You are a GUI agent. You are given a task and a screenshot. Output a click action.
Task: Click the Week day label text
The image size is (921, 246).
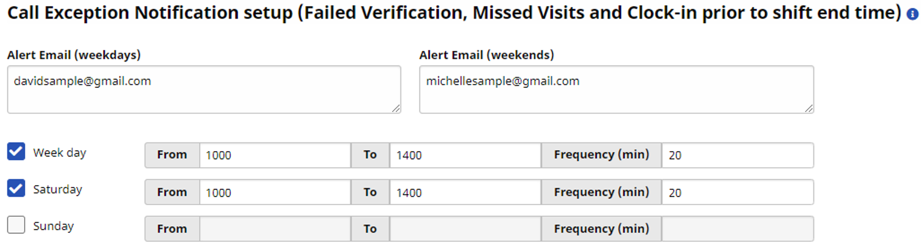tap(59, 153)
